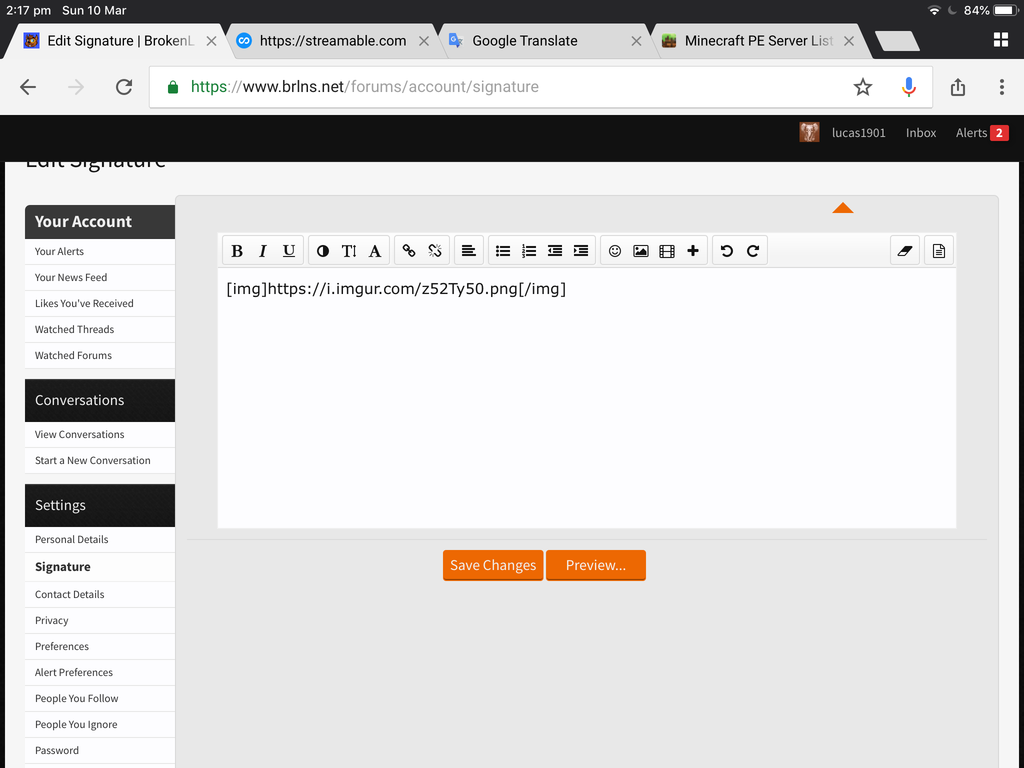Close the Edit Signature tab
Image resolution: width=1024 pixels, height=768 pixels.
[211, 41]
